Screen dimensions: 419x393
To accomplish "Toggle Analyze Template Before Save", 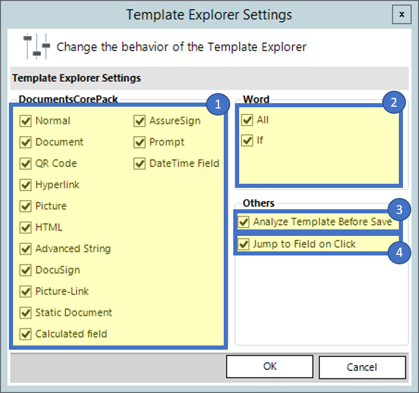I will coord(243,222).
